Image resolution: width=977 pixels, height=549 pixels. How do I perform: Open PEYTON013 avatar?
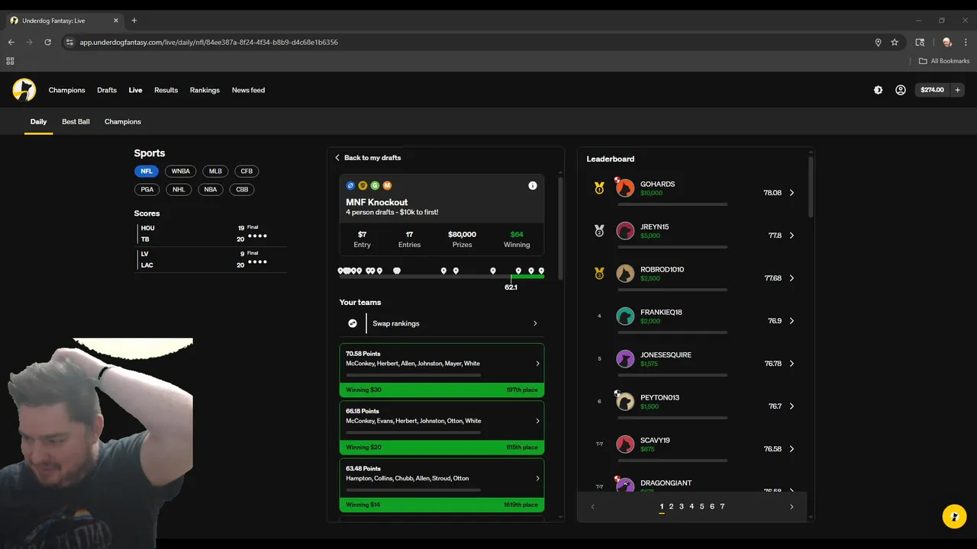[x=625, y=401]
